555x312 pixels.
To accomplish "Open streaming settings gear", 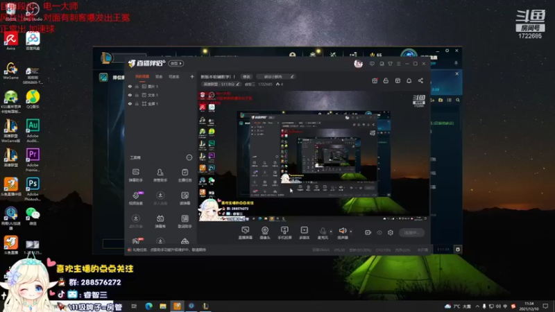I will (391, 232).
